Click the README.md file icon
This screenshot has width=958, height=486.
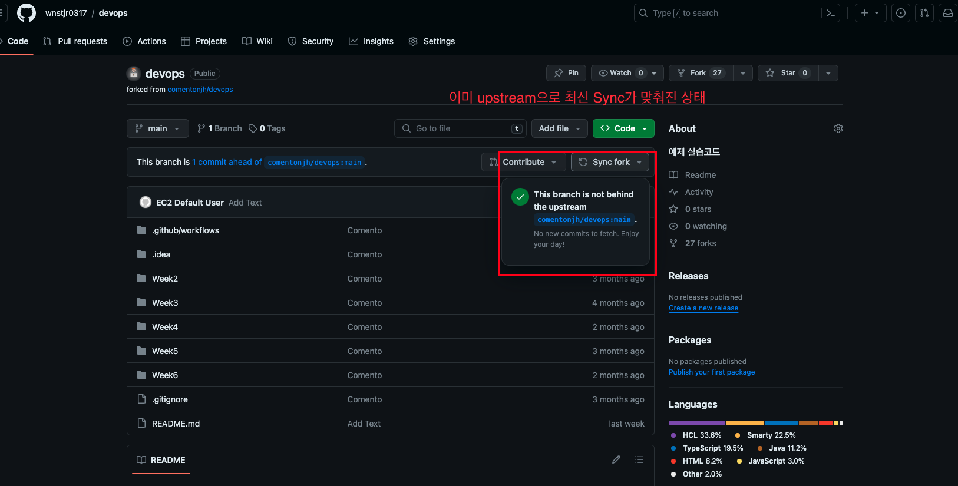(x=141, y=423)
